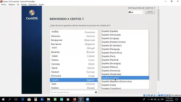Open the Calculator from the taskbar

pos(36,99)
